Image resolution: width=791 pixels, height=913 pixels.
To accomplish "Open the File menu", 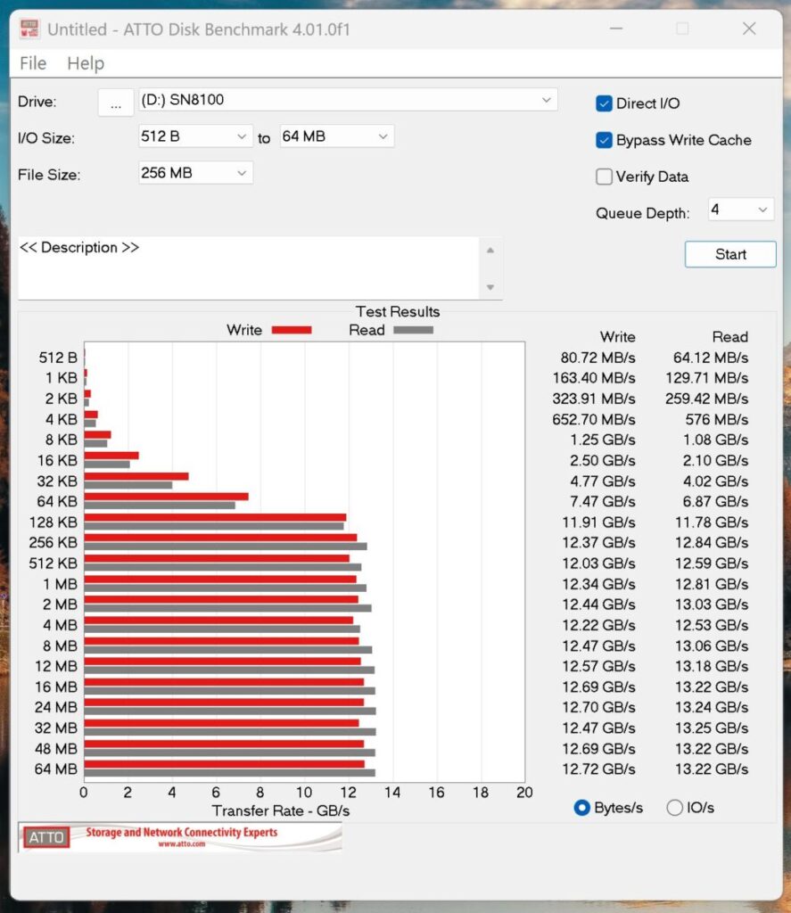I will pyautogui.click(x=33, y=63).
